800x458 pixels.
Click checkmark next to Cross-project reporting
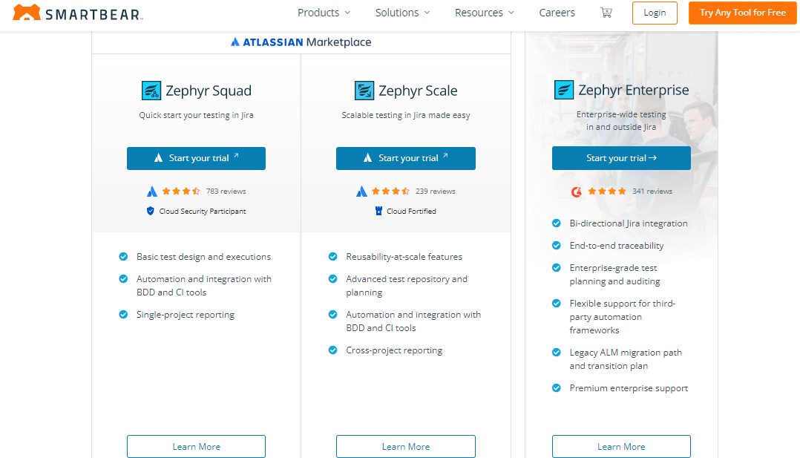coord(333,350)
